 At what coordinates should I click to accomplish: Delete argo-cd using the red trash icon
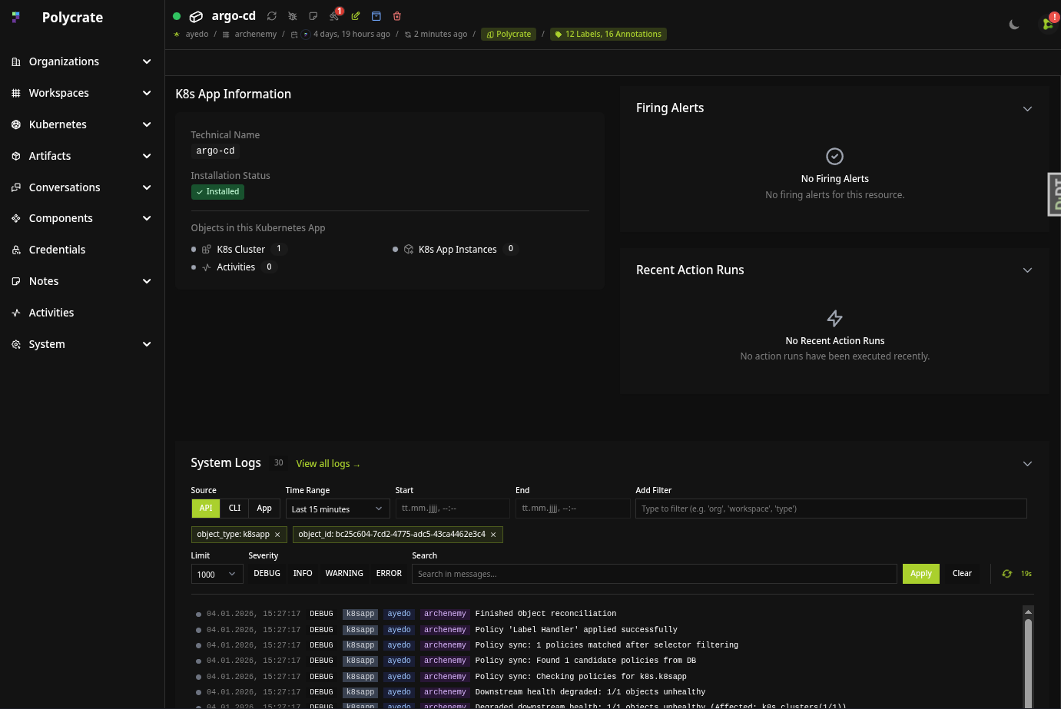pyautogui.click(x=397, y=16)
